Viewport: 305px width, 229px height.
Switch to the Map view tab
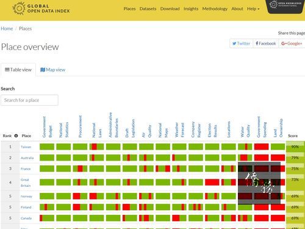point(53,70)
